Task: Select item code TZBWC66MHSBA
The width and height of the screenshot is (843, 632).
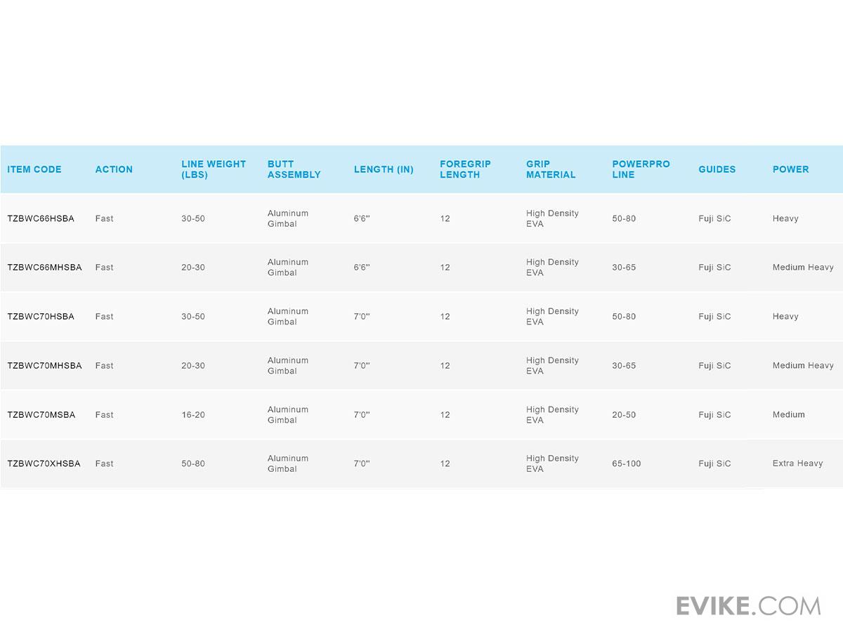Action: click(44, 268)
